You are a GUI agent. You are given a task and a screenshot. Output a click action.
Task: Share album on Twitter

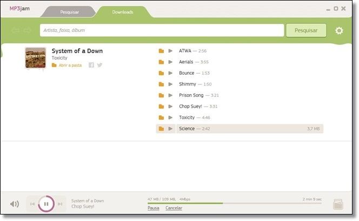(x=99, y=65)
